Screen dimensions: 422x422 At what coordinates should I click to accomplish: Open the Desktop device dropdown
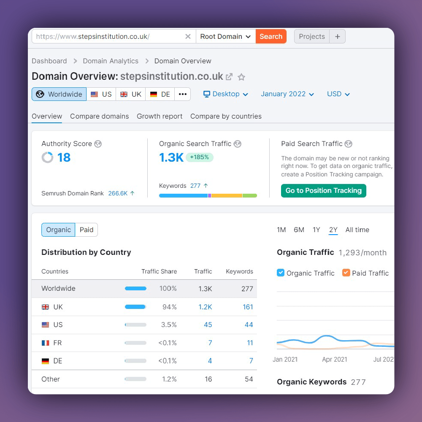(x=225, y=94)
